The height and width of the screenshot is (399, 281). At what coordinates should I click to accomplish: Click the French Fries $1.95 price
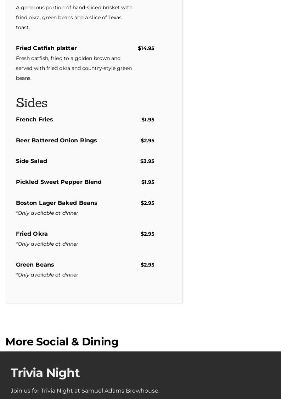148,120
